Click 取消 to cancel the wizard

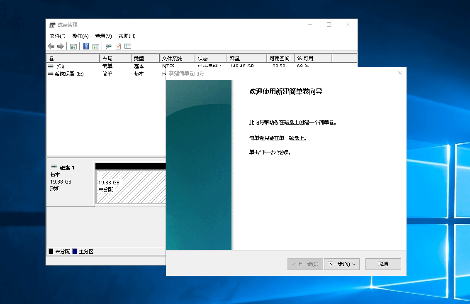pyautogui.click(x=383, y=264)
